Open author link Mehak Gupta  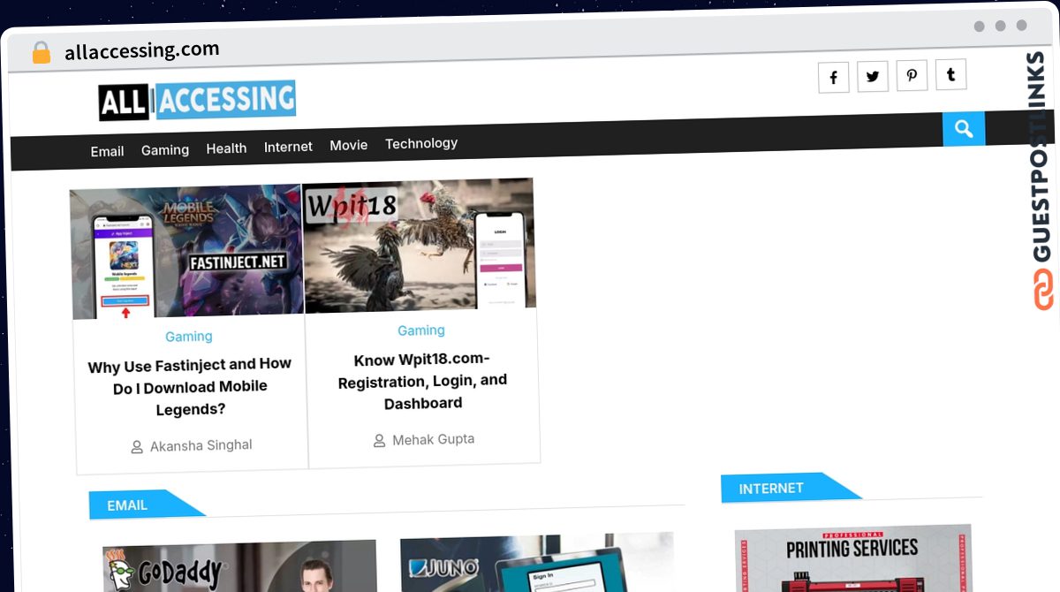point(434,439)
